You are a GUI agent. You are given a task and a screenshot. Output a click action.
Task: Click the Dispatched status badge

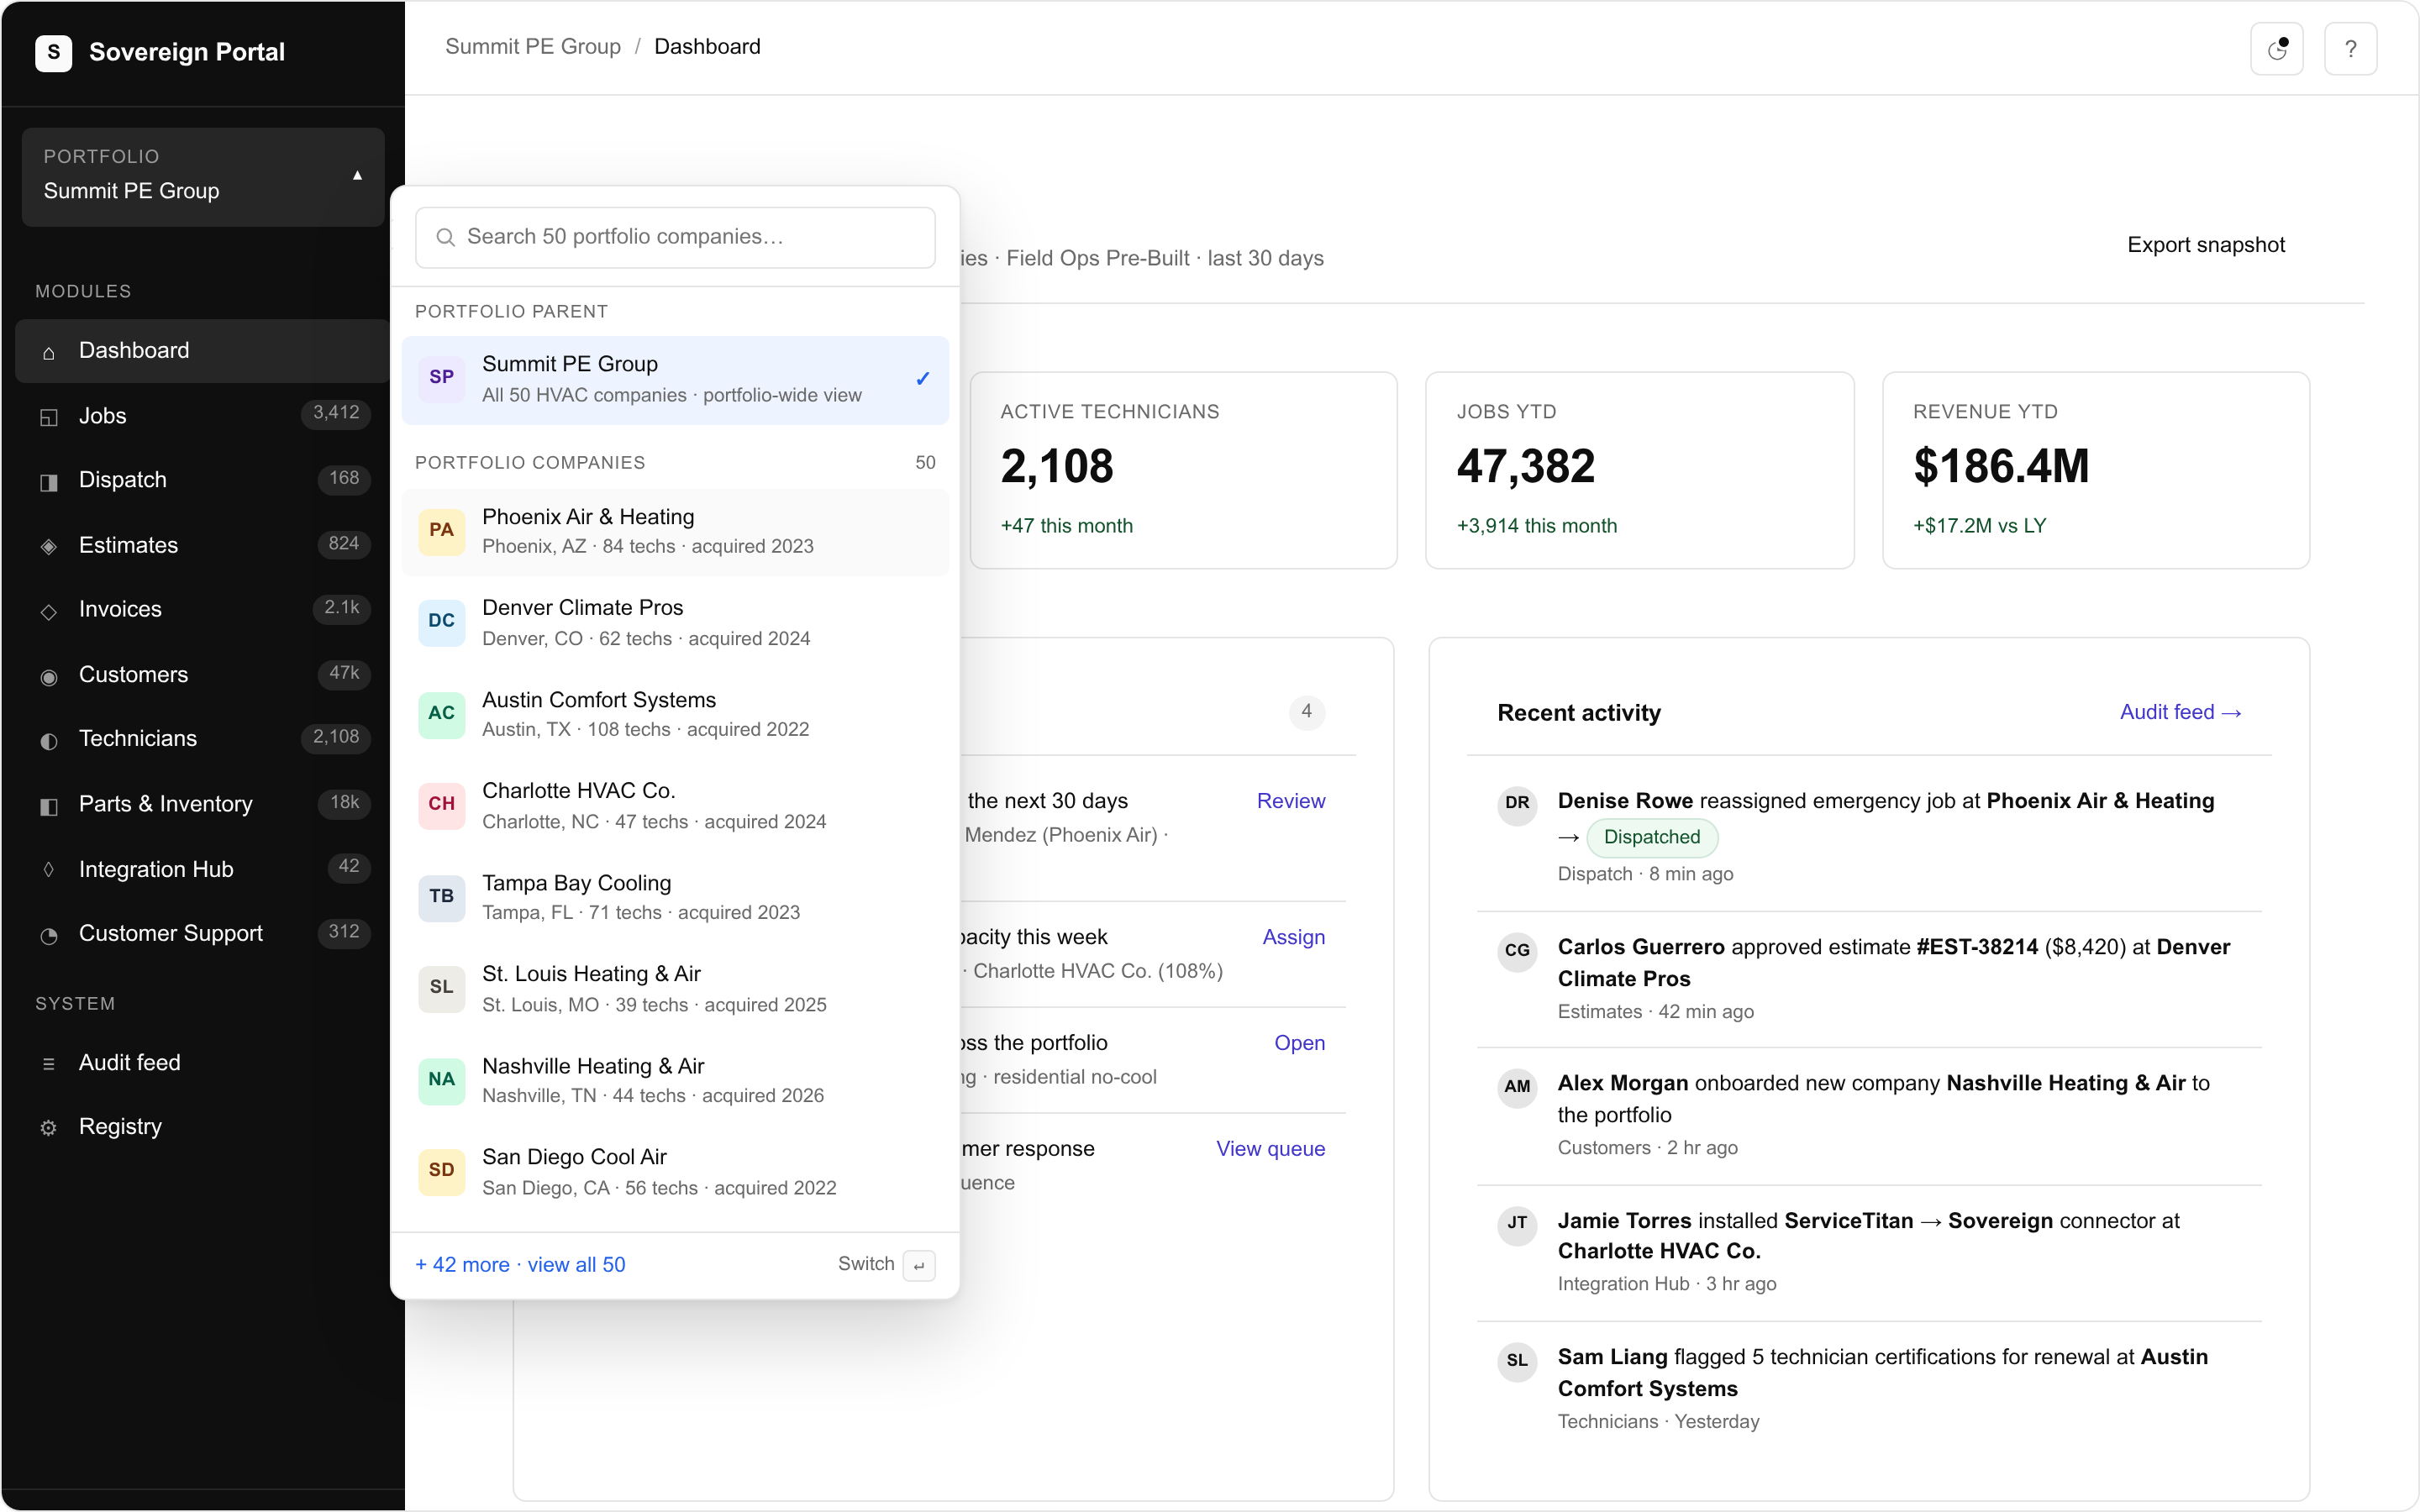point(1652,838)
